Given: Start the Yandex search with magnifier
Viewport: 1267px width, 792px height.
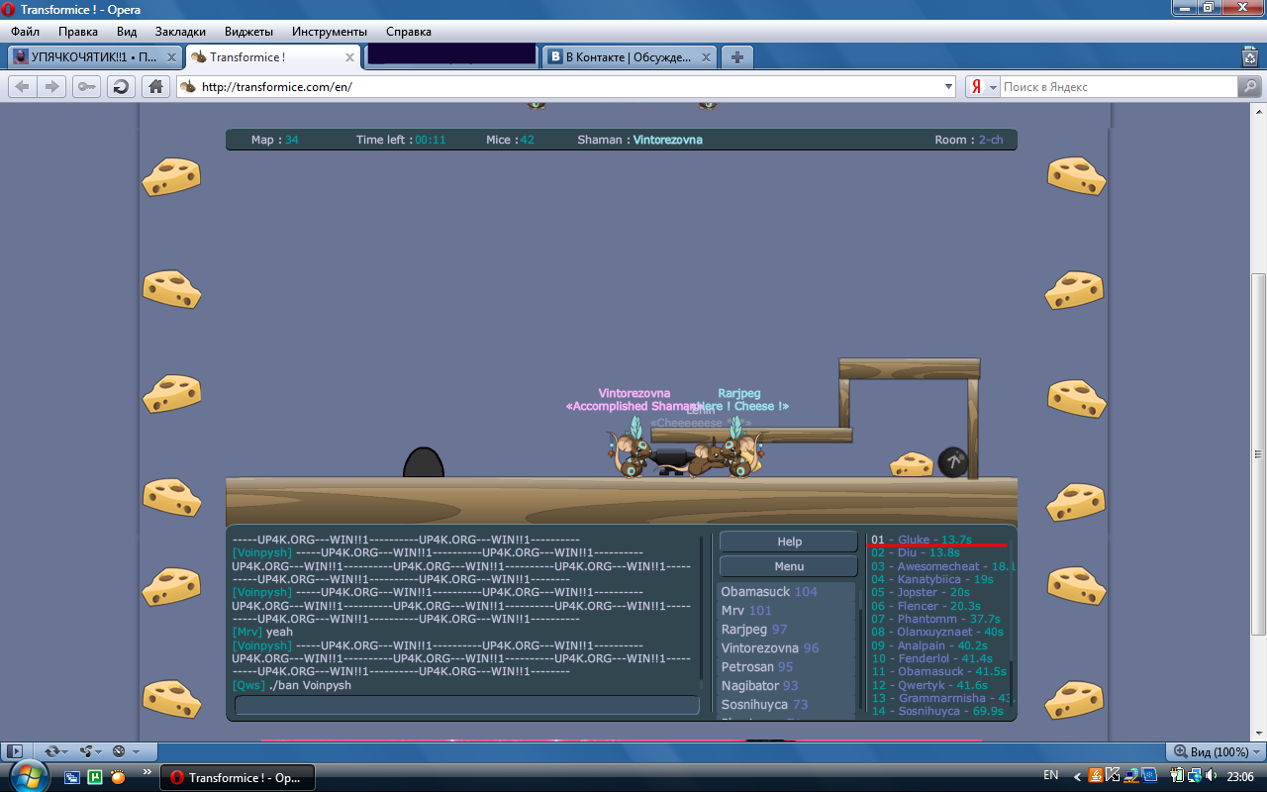Looking at the screenshot, I should point(1250,87).
